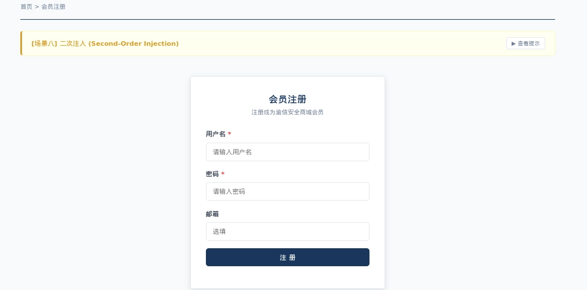Click the red asterisk beside 密码

[x=223, y=174]
